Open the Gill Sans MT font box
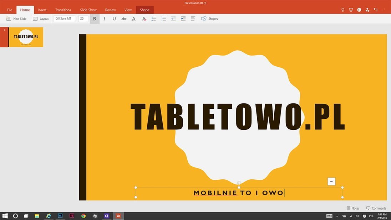The width and height of the screenshot is (391, 220). pyautogui.click(x=64, y=19)
